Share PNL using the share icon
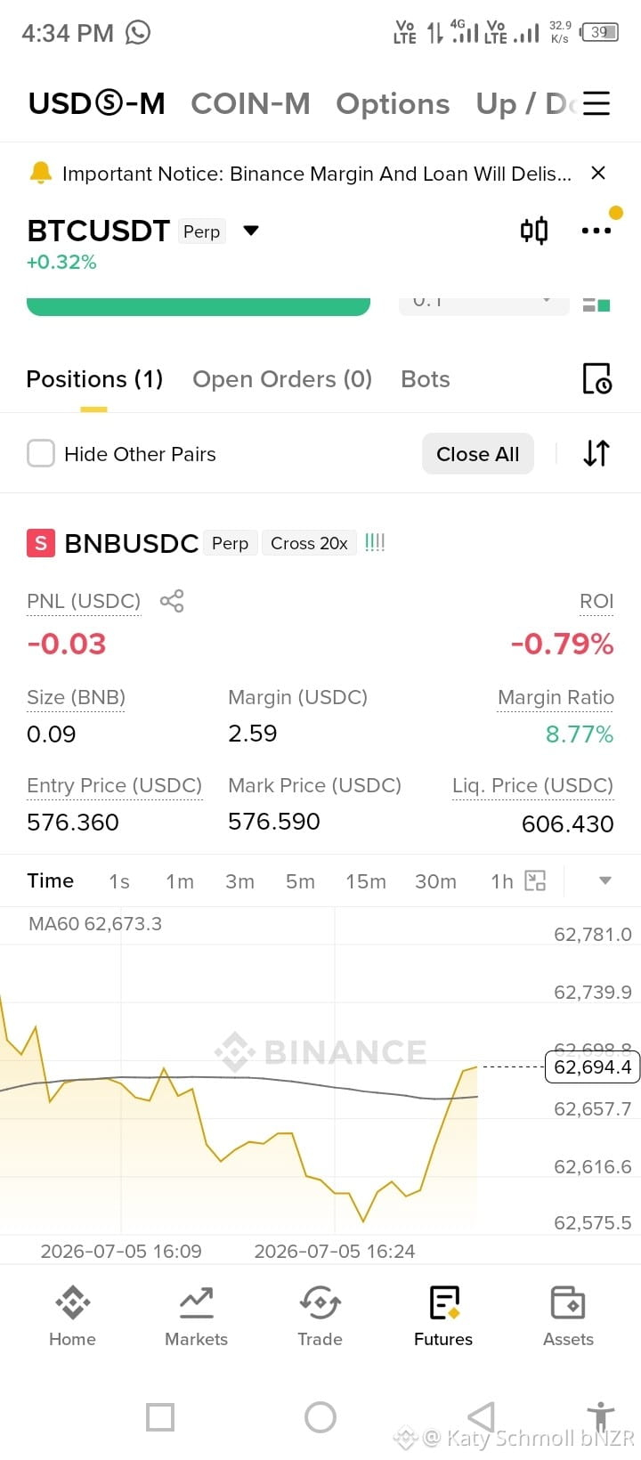The height and width of the screenshot is (1460, 641). point(172,601)
